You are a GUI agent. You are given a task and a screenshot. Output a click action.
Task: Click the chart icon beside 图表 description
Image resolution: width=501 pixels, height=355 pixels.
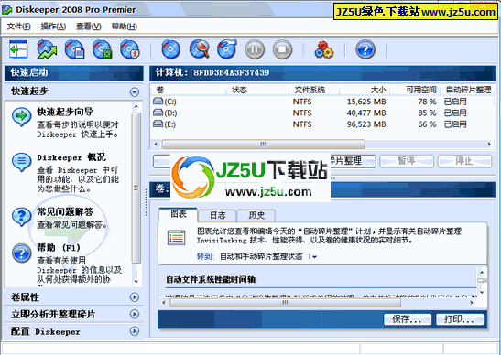[x=177, y=238]
